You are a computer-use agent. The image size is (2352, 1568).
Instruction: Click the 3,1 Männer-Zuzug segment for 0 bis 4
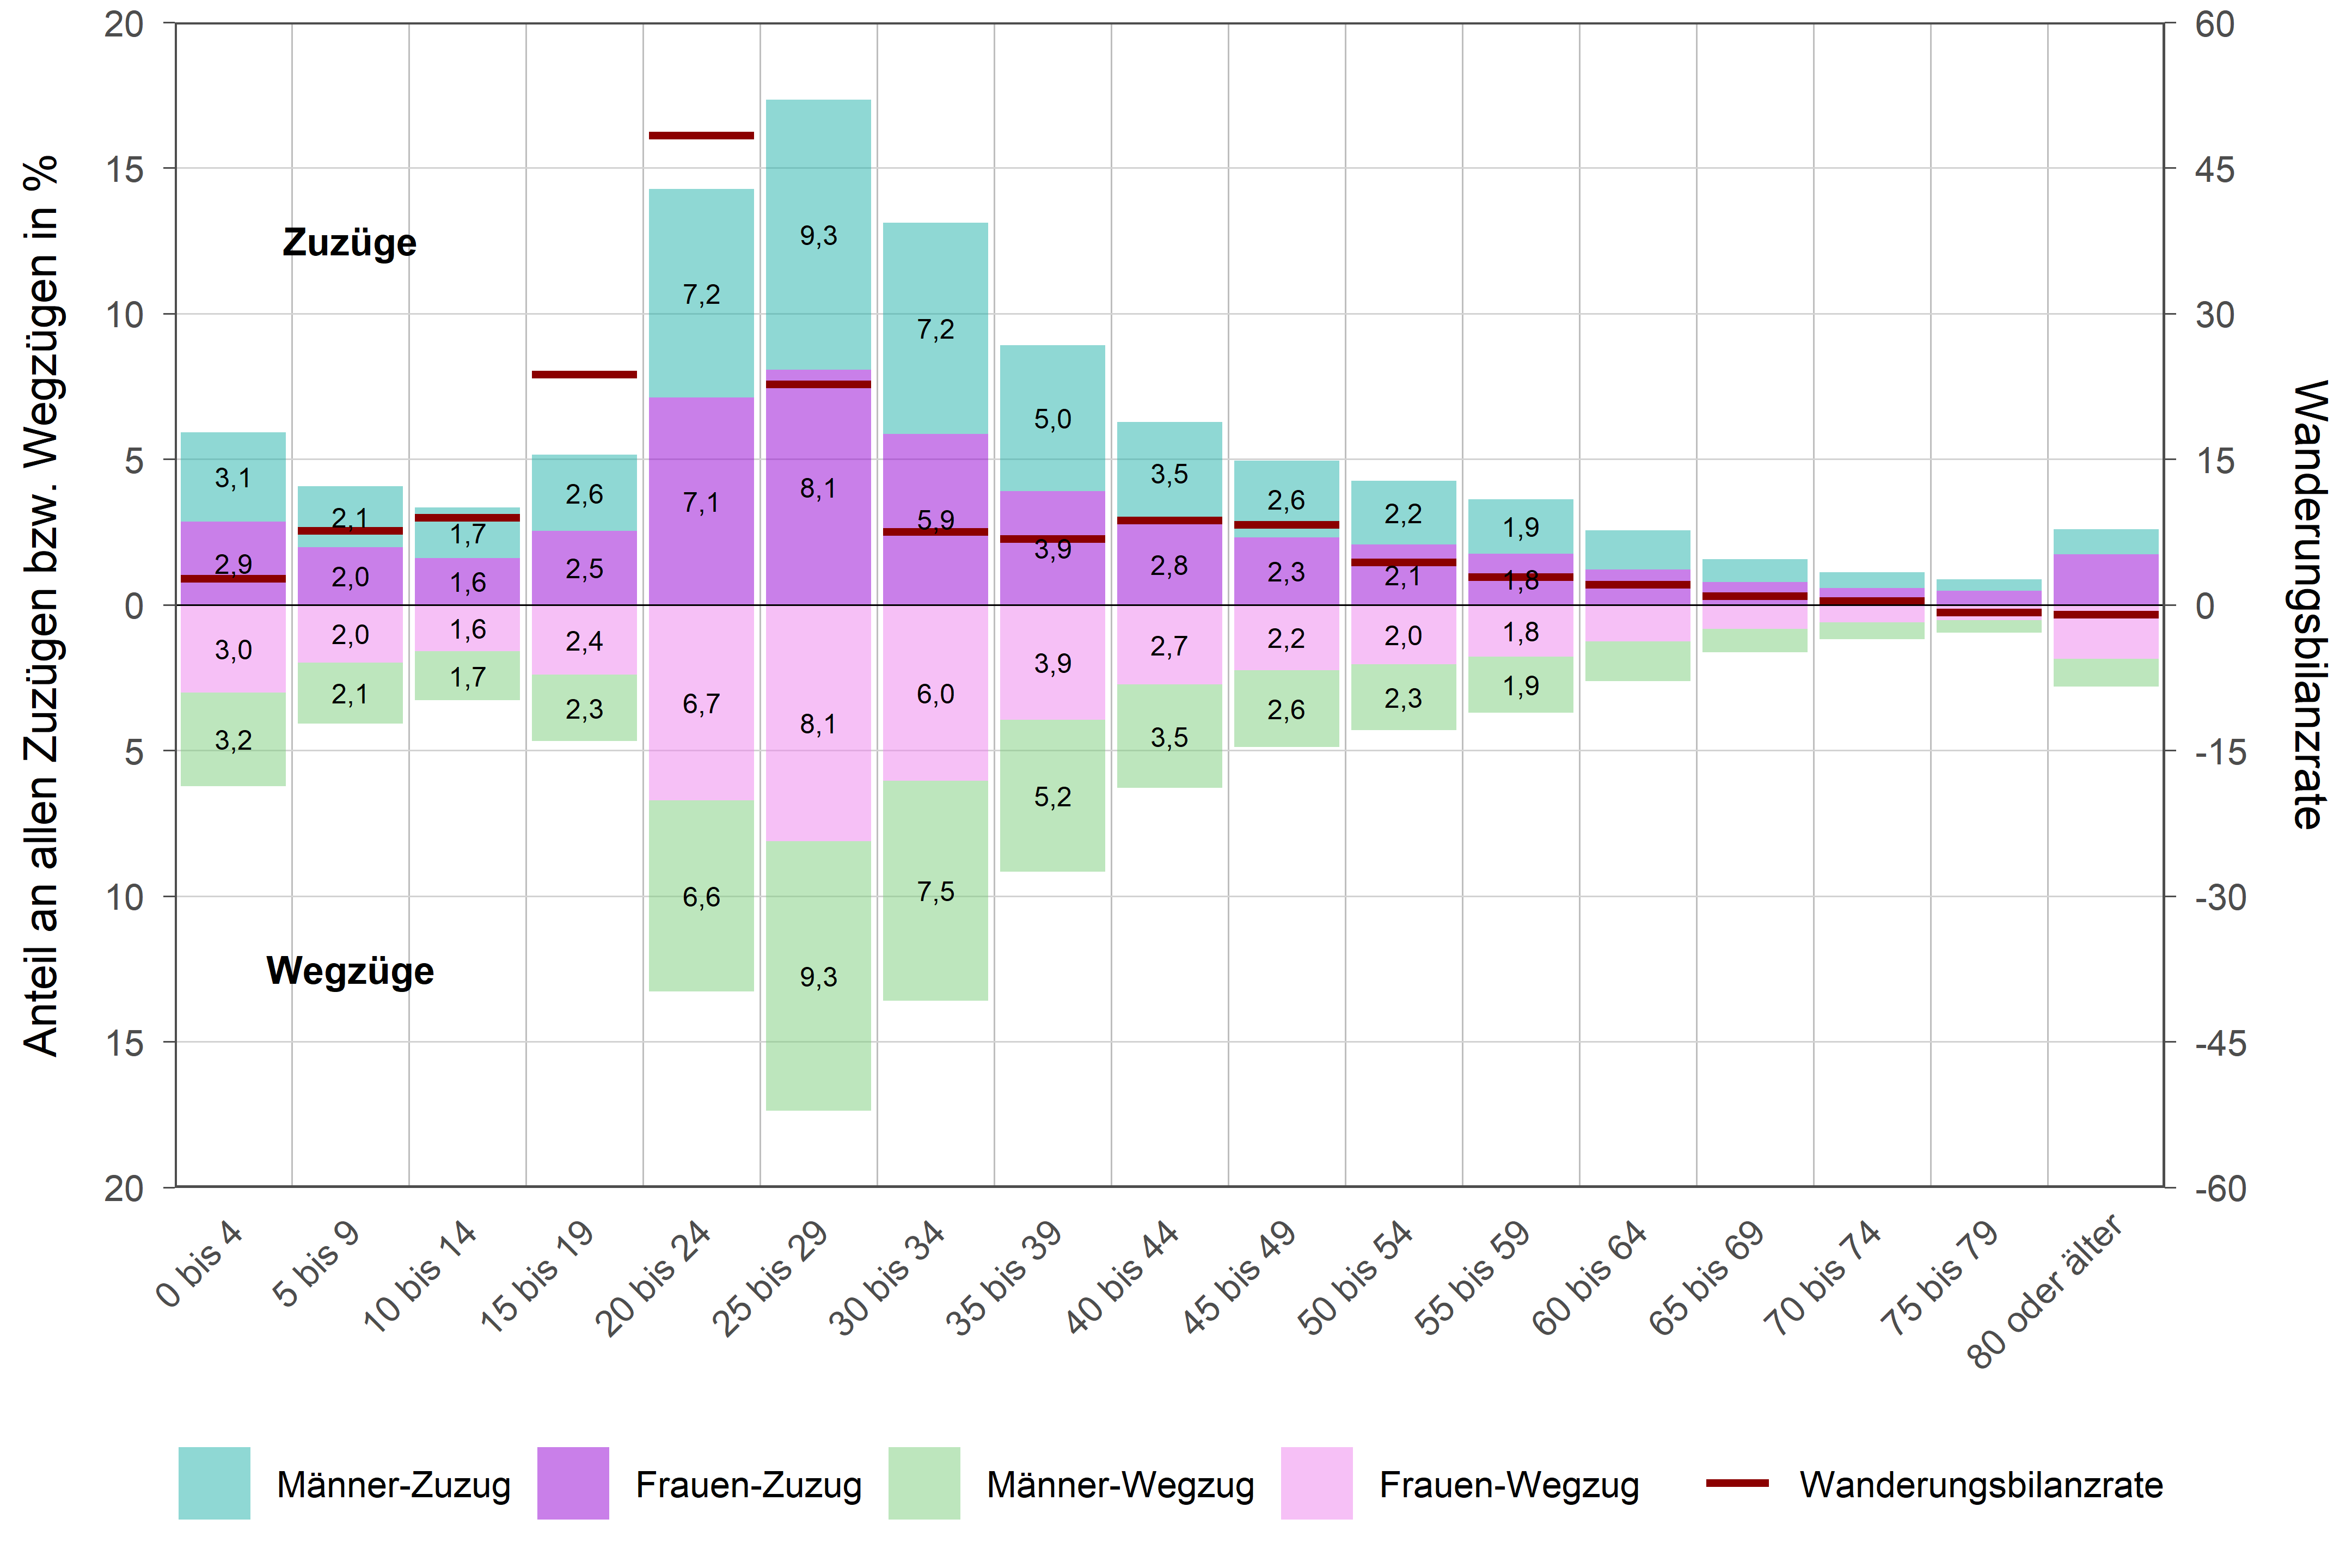tap(233, 477)
